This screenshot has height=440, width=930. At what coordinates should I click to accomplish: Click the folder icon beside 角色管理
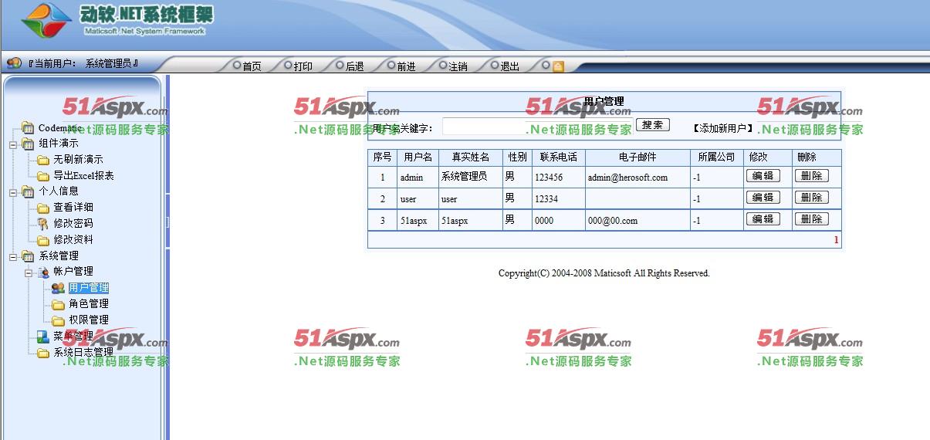point(58,304)
